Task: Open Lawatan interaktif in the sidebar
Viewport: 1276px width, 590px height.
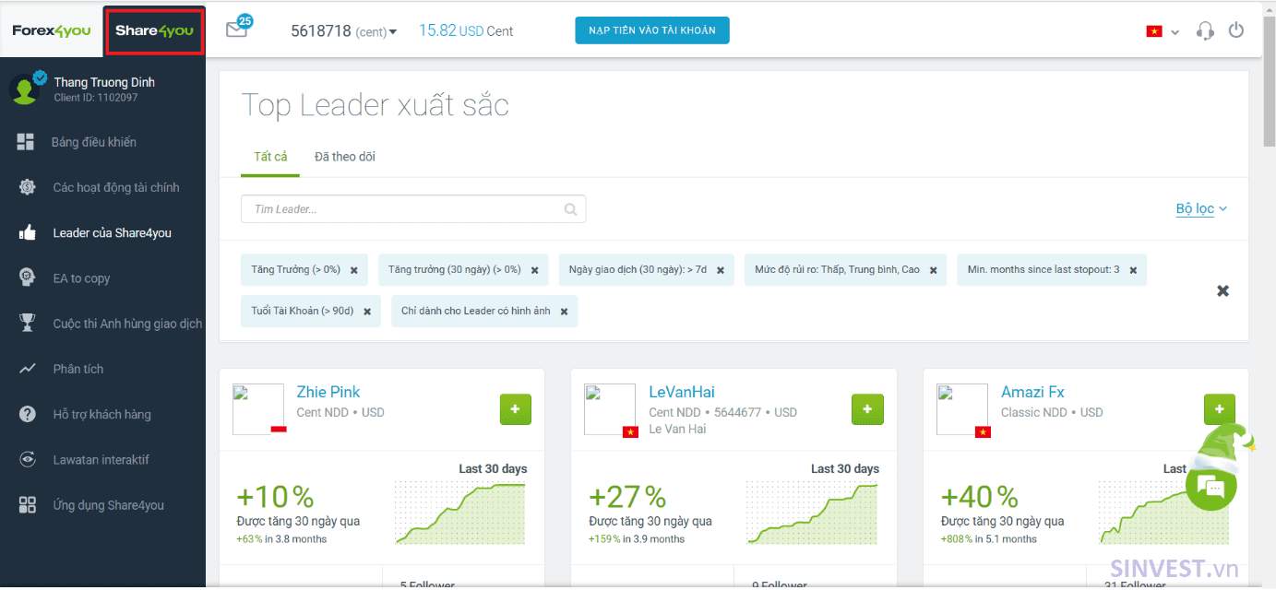Action: [101, 460]
